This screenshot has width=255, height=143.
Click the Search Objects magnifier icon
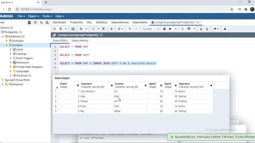click(x=47, y=23)
